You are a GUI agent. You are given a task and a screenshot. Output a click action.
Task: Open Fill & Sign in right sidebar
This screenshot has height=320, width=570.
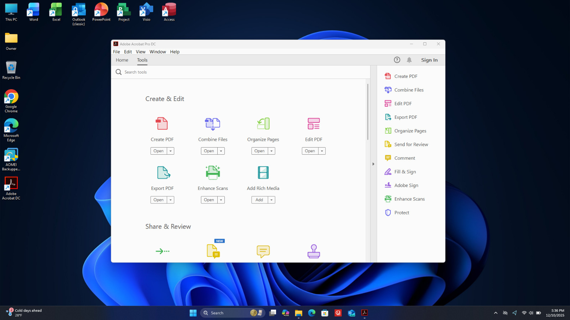405,172
